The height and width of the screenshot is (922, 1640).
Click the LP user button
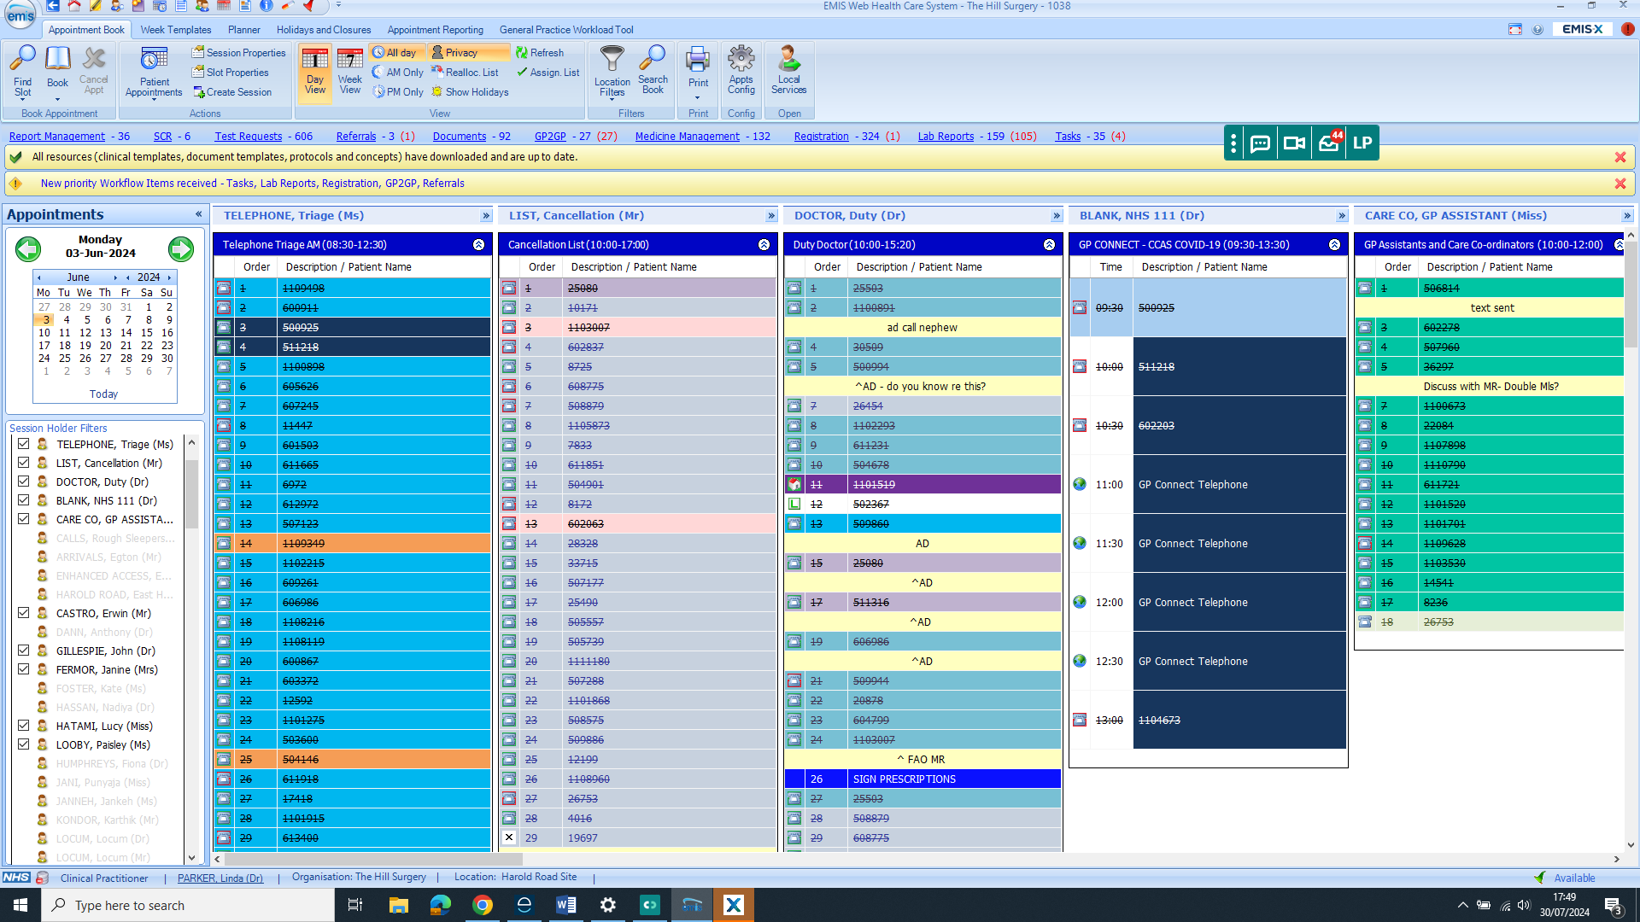(x=1362, y=143)
